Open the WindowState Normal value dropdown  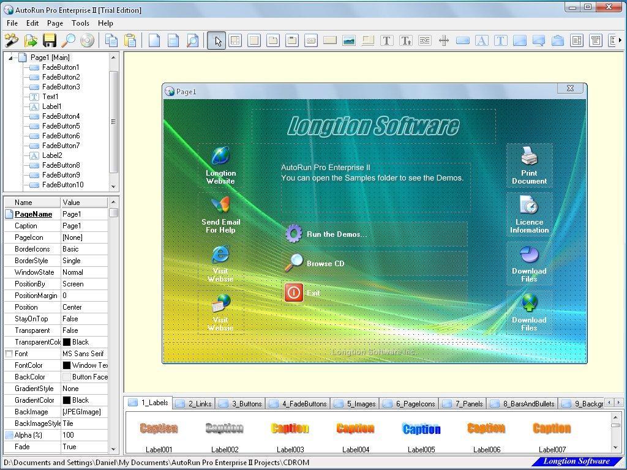84,272
